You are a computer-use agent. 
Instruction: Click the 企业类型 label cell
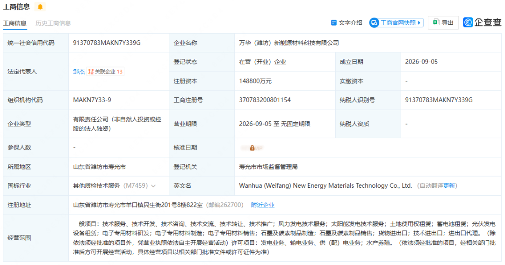(x=36, y=124)
